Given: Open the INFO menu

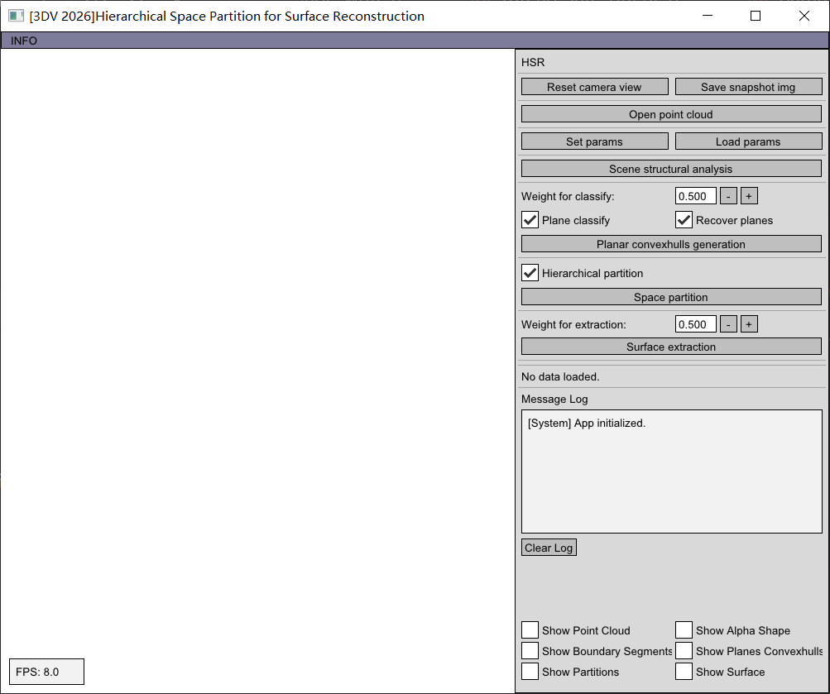Looking at the screenshot, I should coord(22,40).
